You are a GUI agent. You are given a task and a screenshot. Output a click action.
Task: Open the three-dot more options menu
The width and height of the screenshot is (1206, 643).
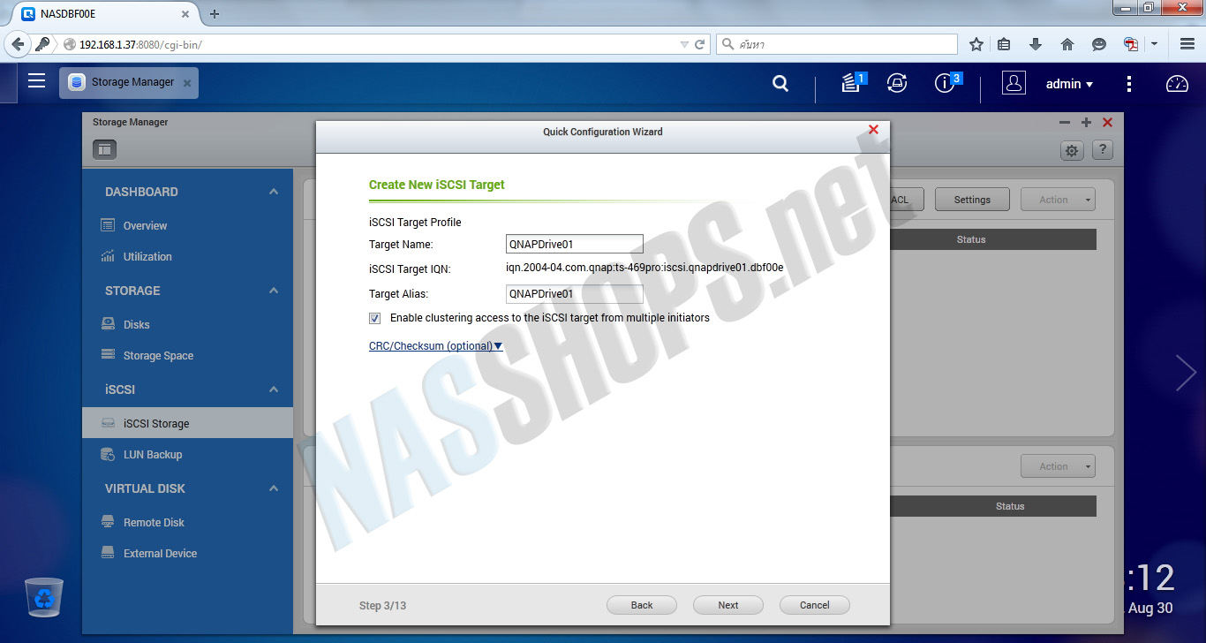click(x=1129, y=84)
